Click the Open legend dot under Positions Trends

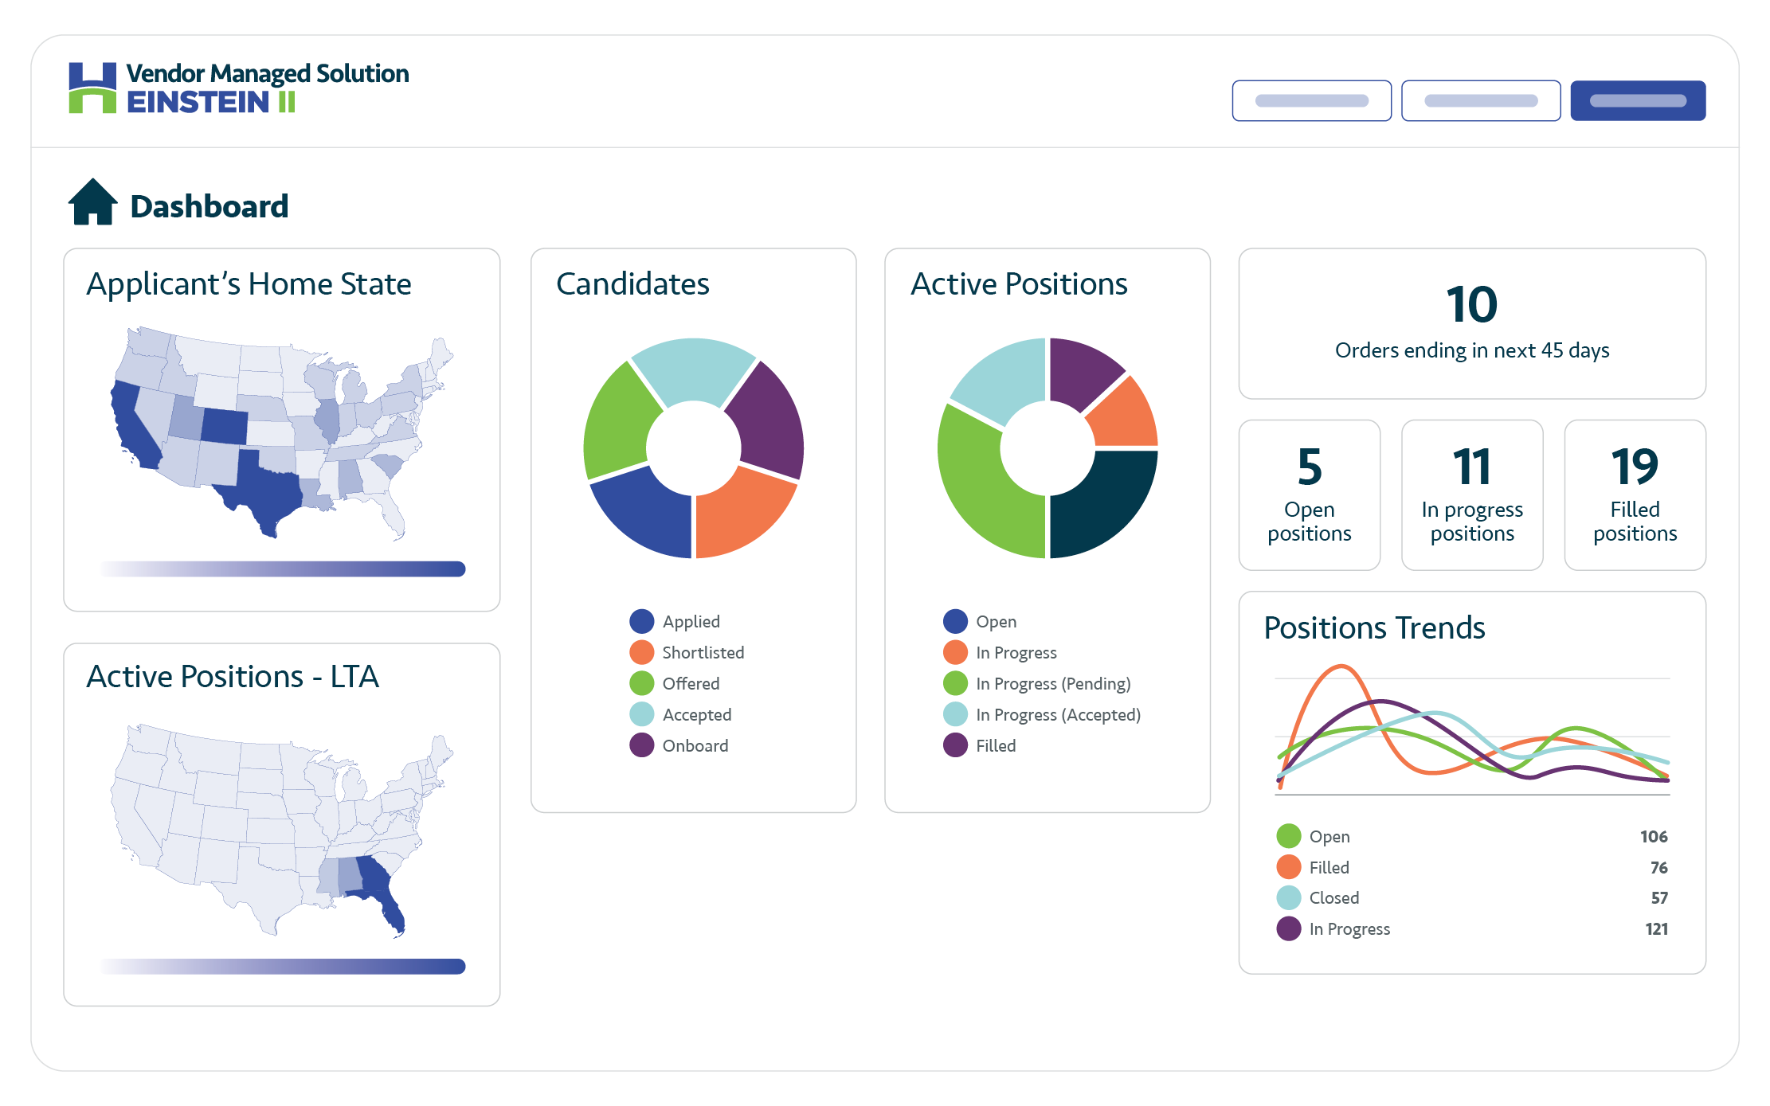click(x=1290, y=836)
